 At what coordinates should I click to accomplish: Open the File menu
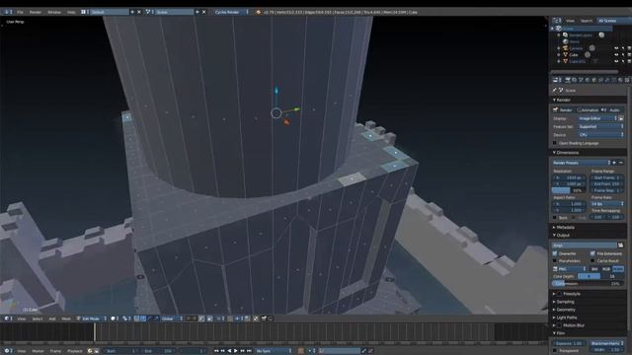20,12
